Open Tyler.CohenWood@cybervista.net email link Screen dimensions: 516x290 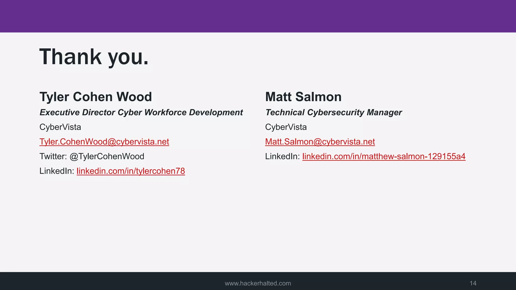pyautogui.click(x=104, y=142)
